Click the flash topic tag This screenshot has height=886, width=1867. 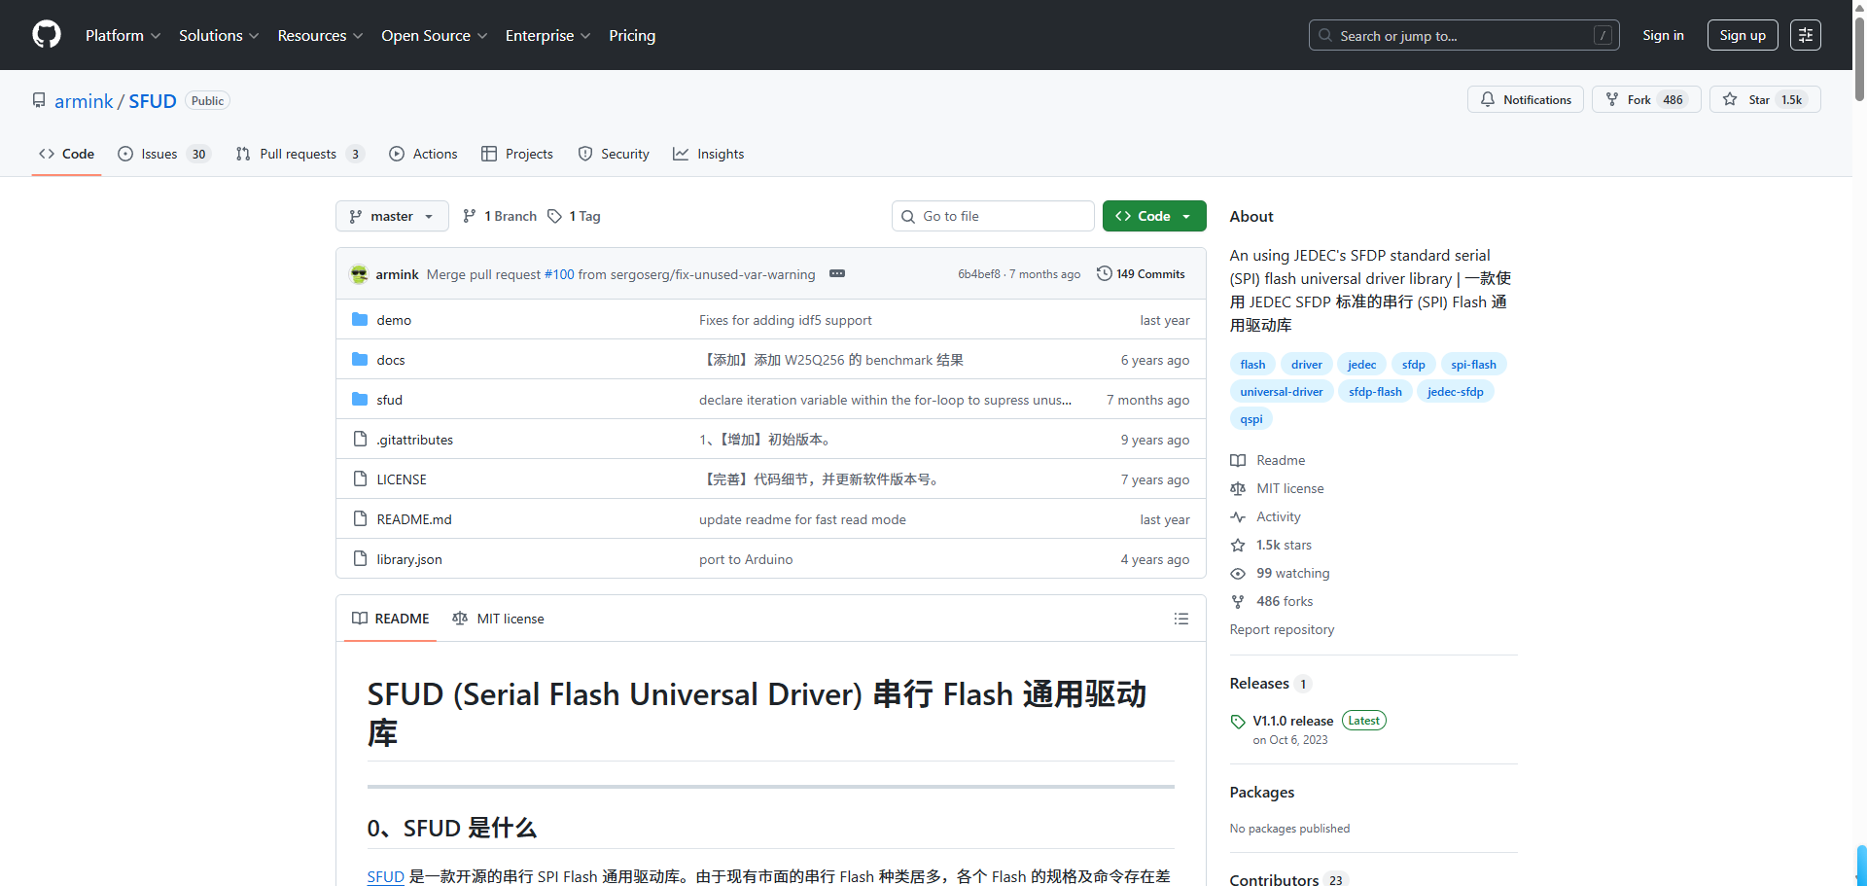point(1252,365)
